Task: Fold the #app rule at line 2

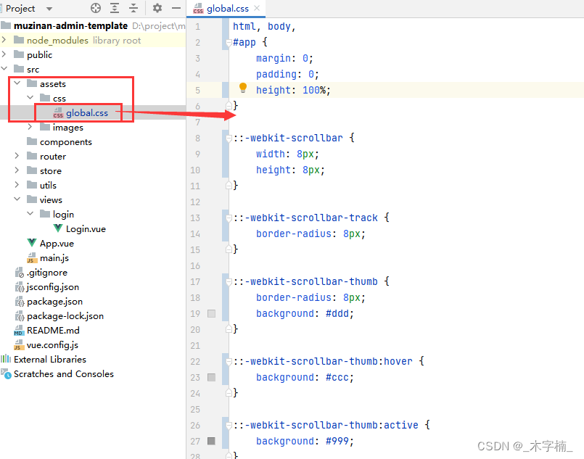Action: pyautogui.click(x=229, y=43)
